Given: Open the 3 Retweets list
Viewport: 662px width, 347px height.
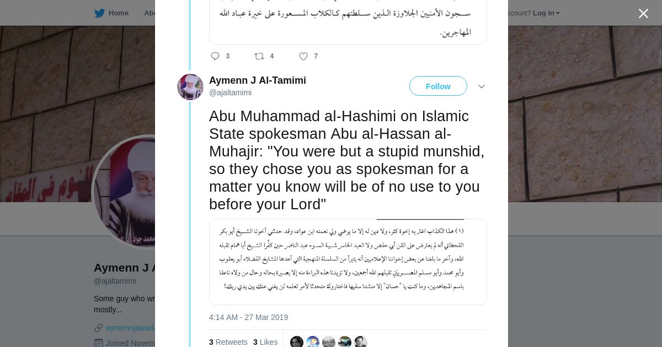Looking at the screenshot, I should tap(228, 342).
